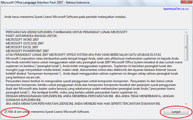Close the Language Interface Pack dialog
The width and height of the screenshot is (193, 120).
pos(187,2)
